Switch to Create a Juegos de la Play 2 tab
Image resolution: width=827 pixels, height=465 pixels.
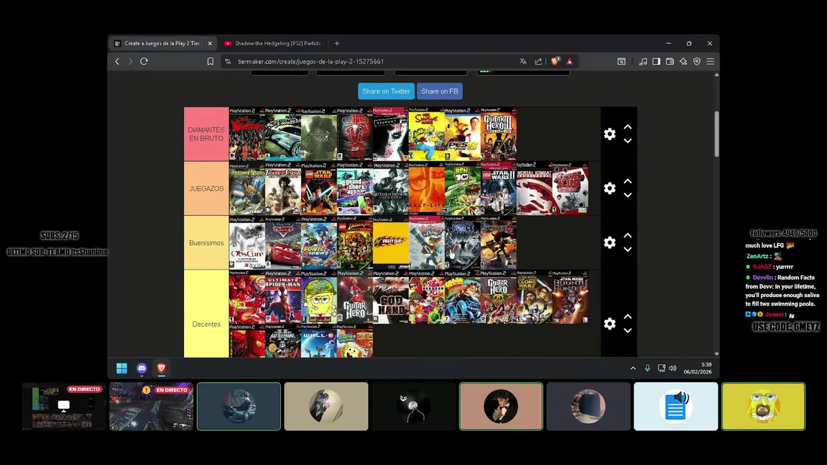(x=162, y=43)
